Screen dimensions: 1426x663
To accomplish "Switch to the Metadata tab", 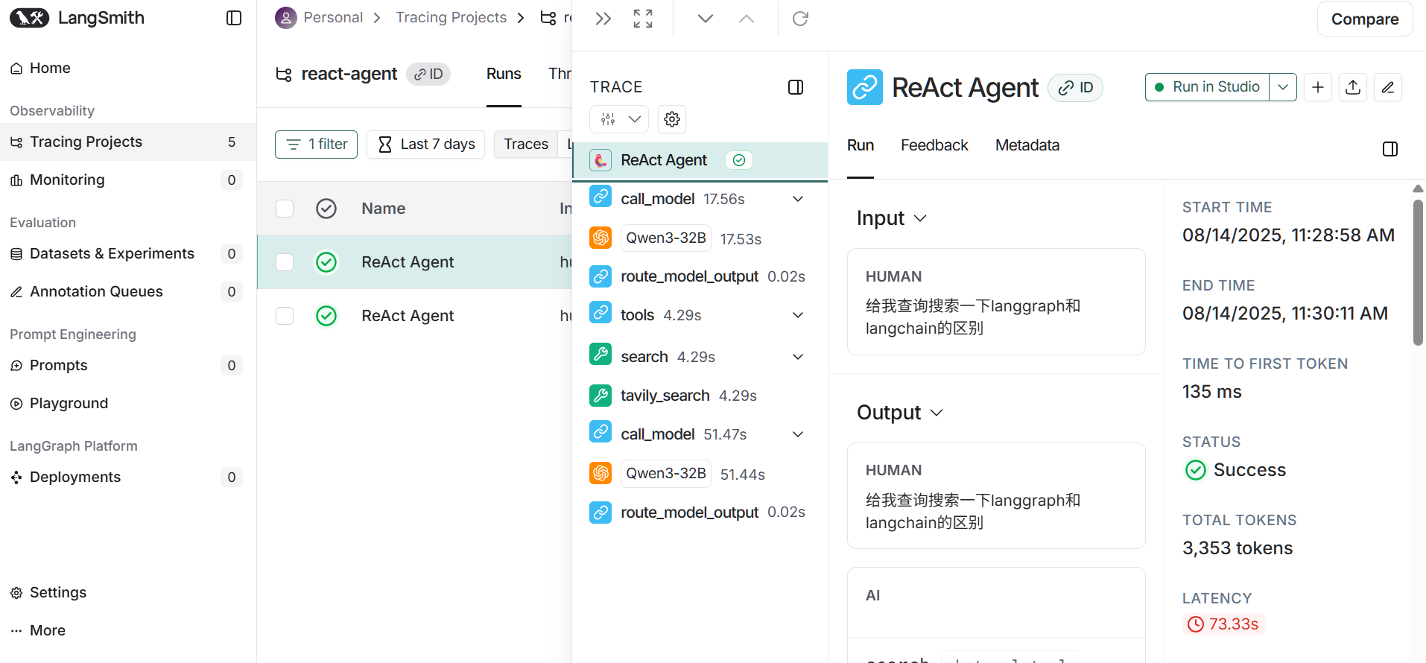I will tap(1027, 145).
